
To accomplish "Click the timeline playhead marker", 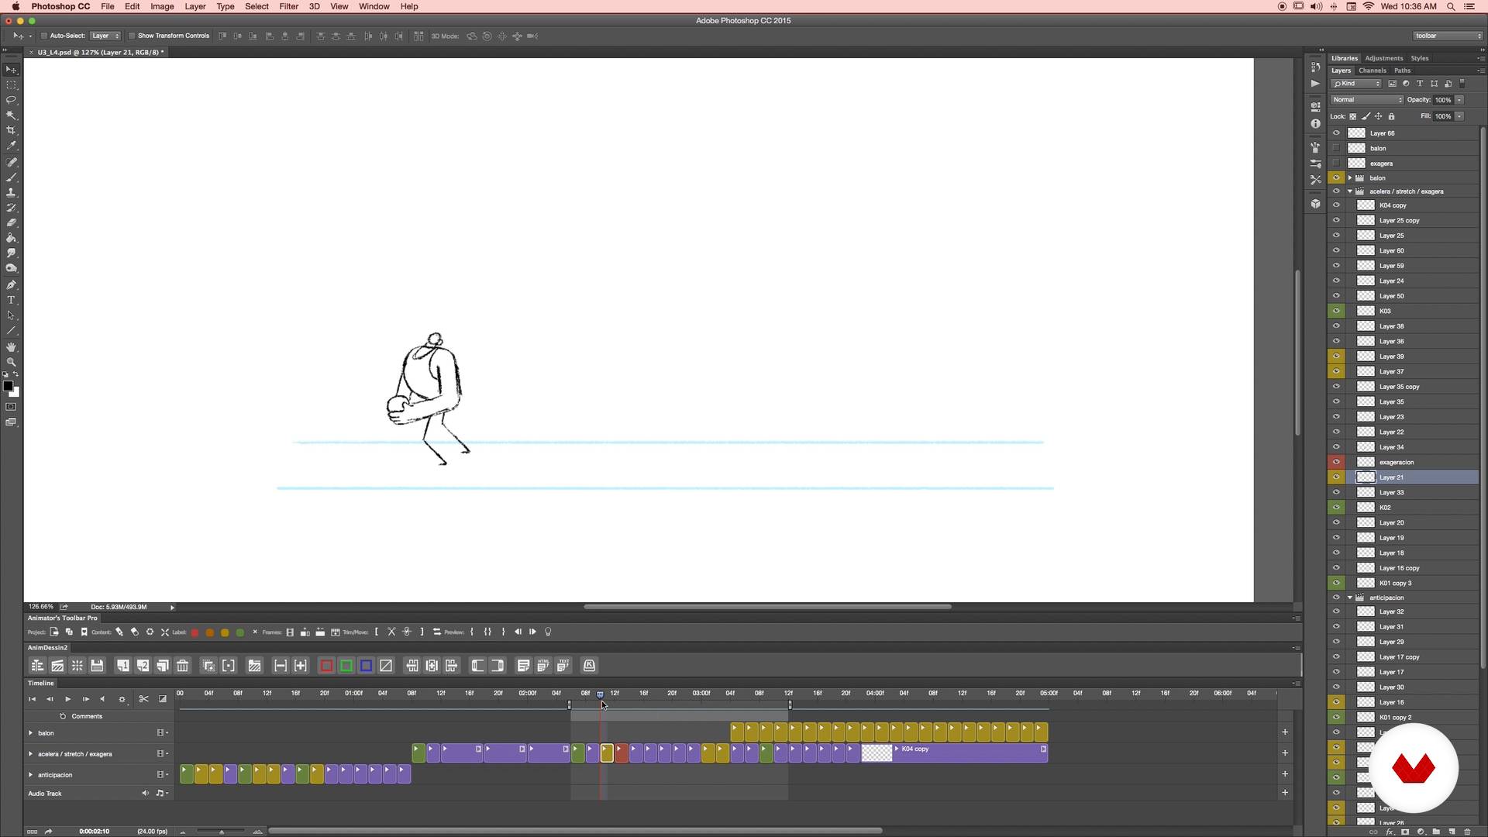I will tap(600, 694).
